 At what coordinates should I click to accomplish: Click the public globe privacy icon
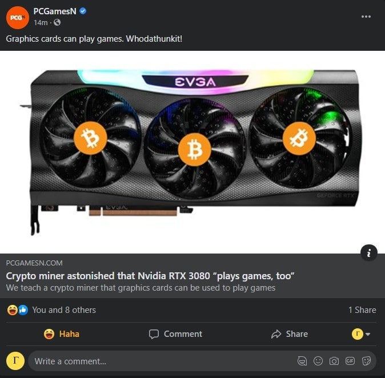point(57,23)
